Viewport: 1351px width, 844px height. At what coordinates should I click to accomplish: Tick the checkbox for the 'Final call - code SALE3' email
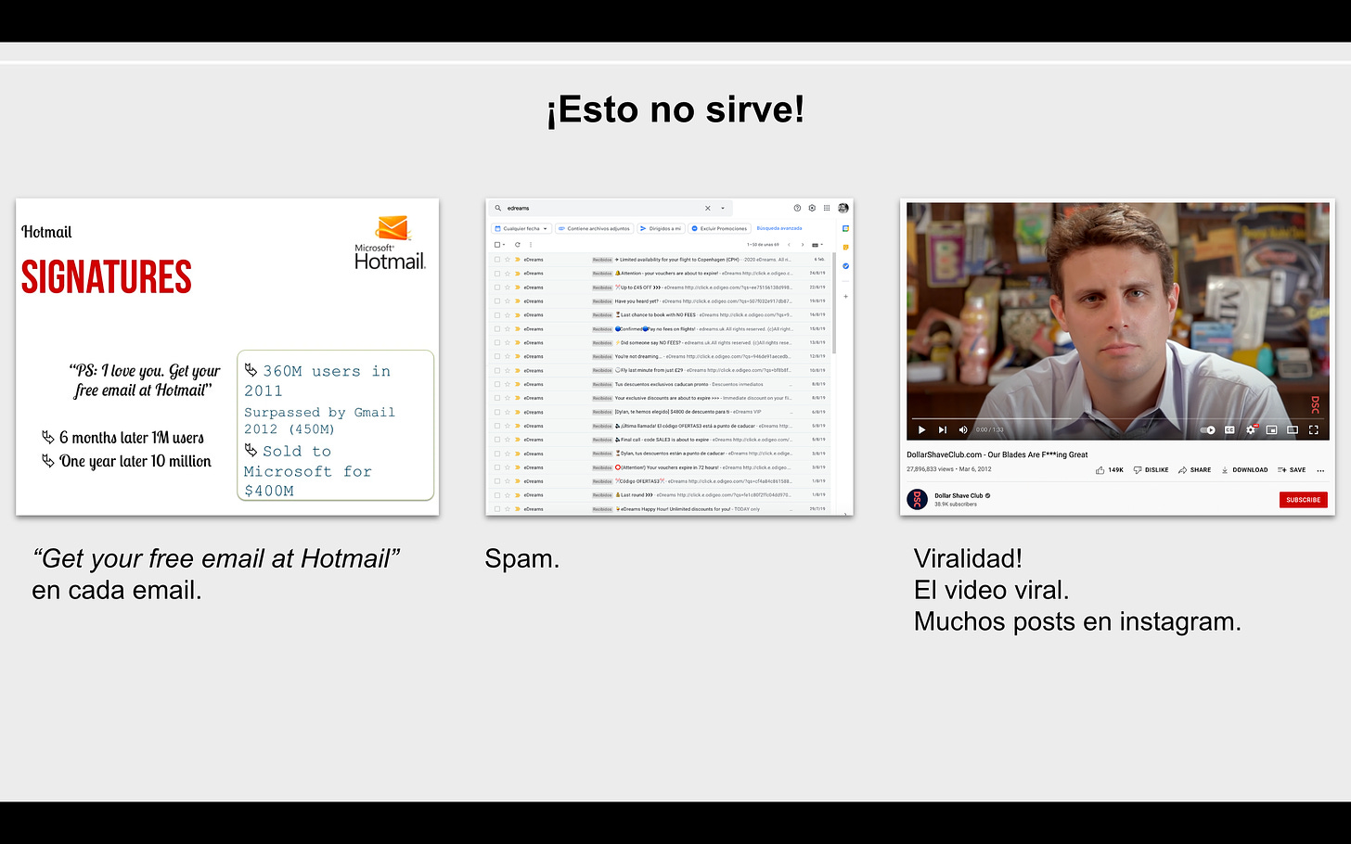497,440
